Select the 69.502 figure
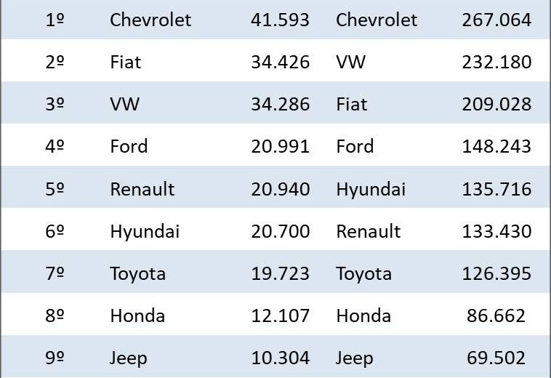The width and height of the screenshot is (551, 378). click(x=496, y=358)
